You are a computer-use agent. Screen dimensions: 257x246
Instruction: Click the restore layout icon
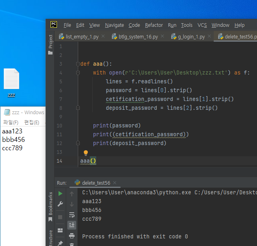tap(60, 230)
